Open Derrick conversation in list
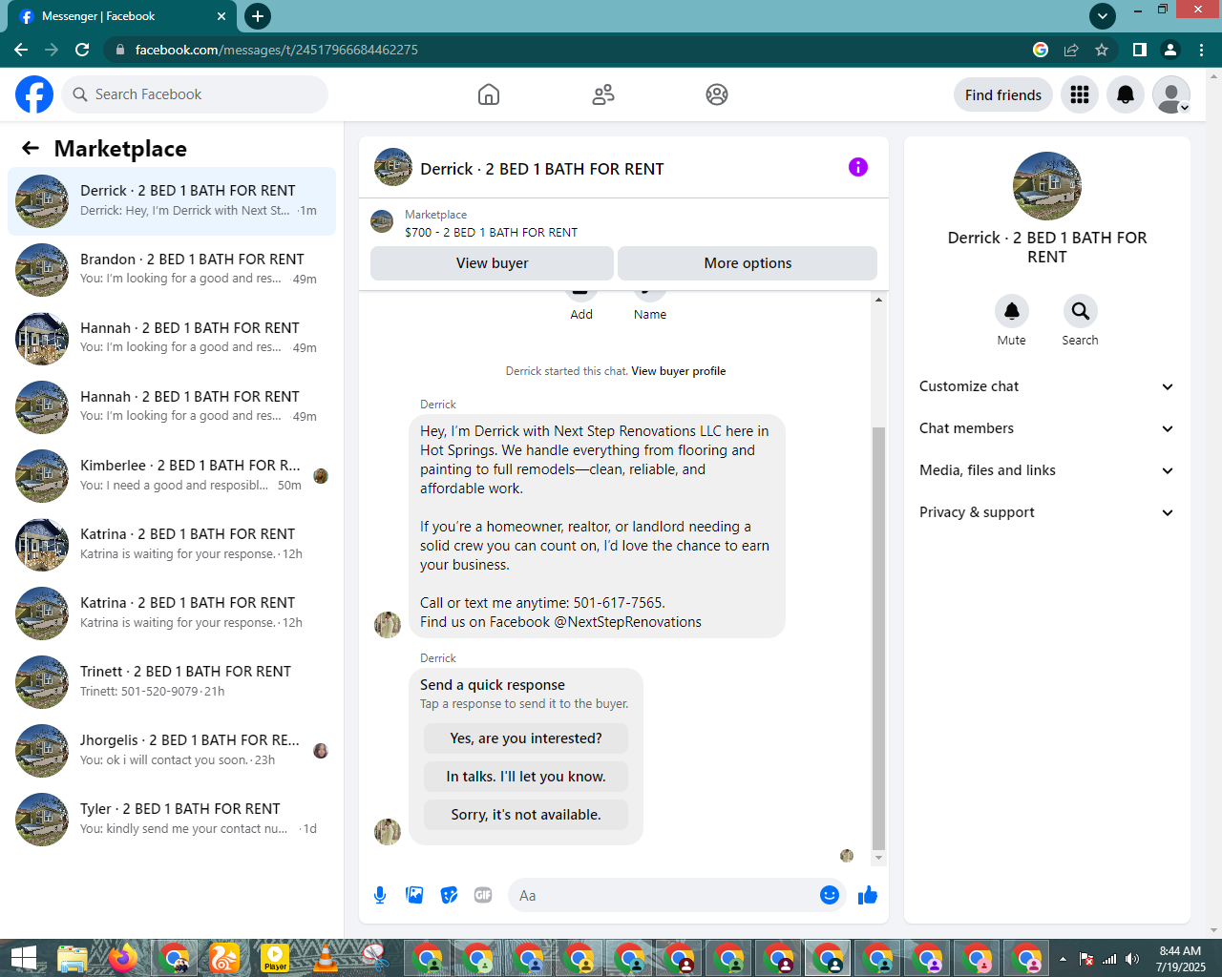Viewport: 1222px width, 977px height. tap(172, 200)
